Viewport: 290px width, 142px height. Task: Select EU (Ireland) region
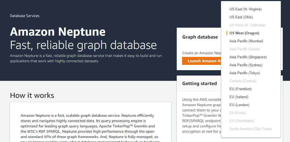[239, 97]
